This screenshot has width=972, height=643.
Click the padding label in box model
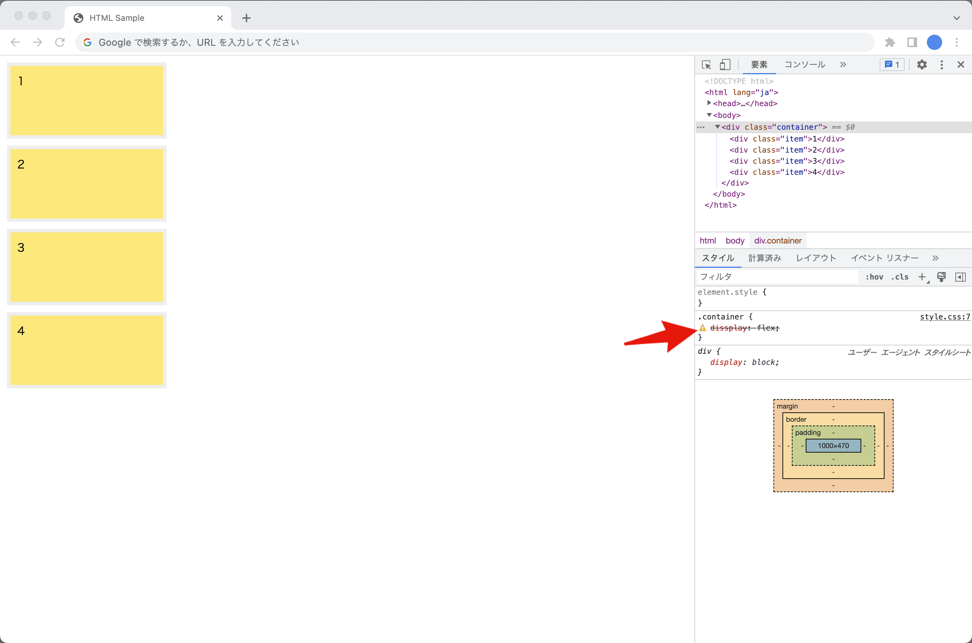tap(807, 432)
